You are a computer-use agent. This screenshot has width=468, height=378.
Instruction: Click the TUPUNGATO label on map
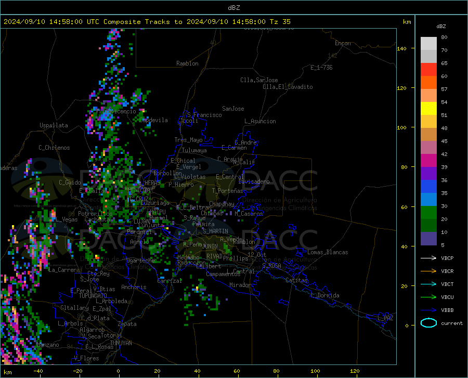(93, 296)
